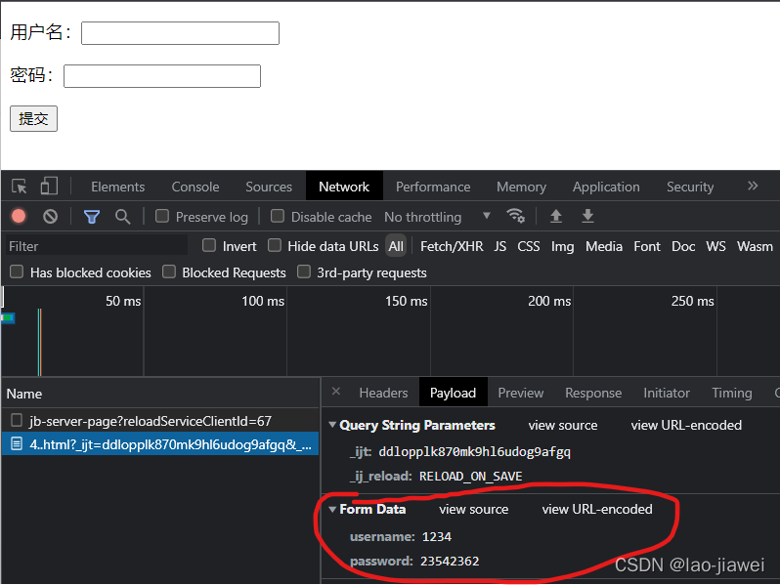
Task: Open the Performance tab
Action: 433,187
